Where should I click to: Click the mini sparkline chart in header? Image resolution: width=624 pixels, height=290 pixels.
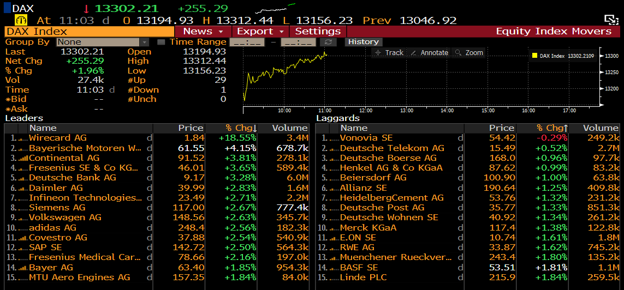tap(276, 8)
